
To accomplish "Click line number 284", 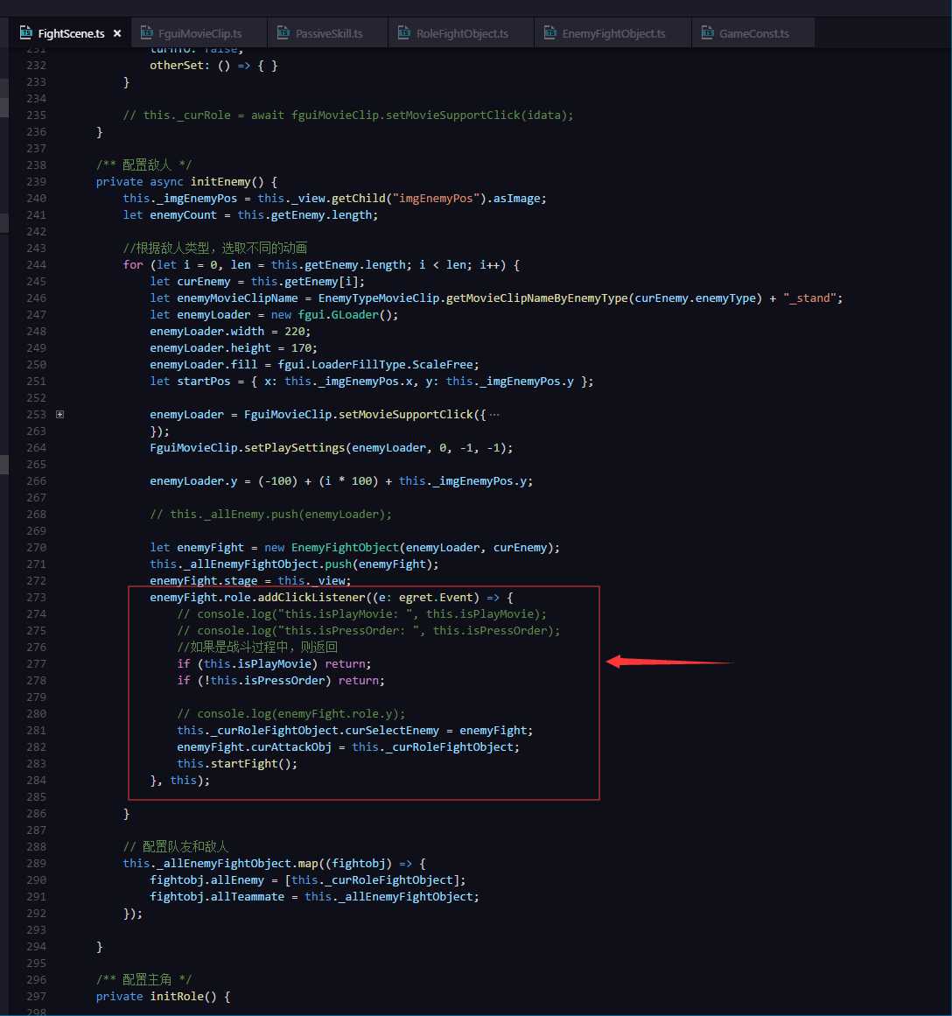I will 36,780.
